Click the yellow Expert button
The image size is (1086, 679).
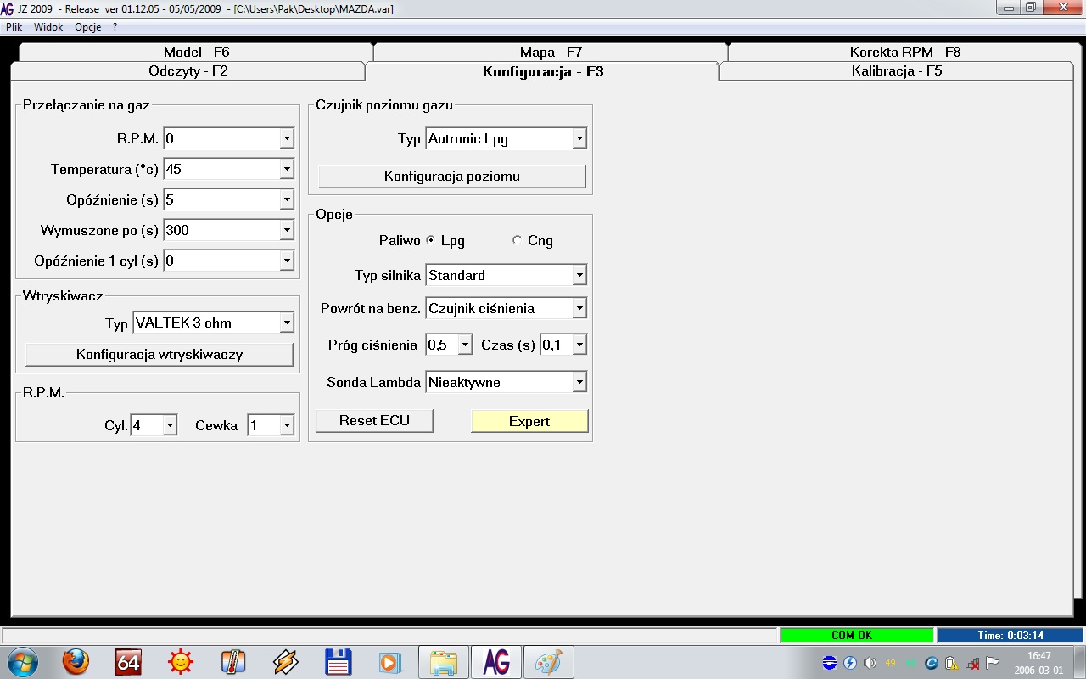pos(529,421)
